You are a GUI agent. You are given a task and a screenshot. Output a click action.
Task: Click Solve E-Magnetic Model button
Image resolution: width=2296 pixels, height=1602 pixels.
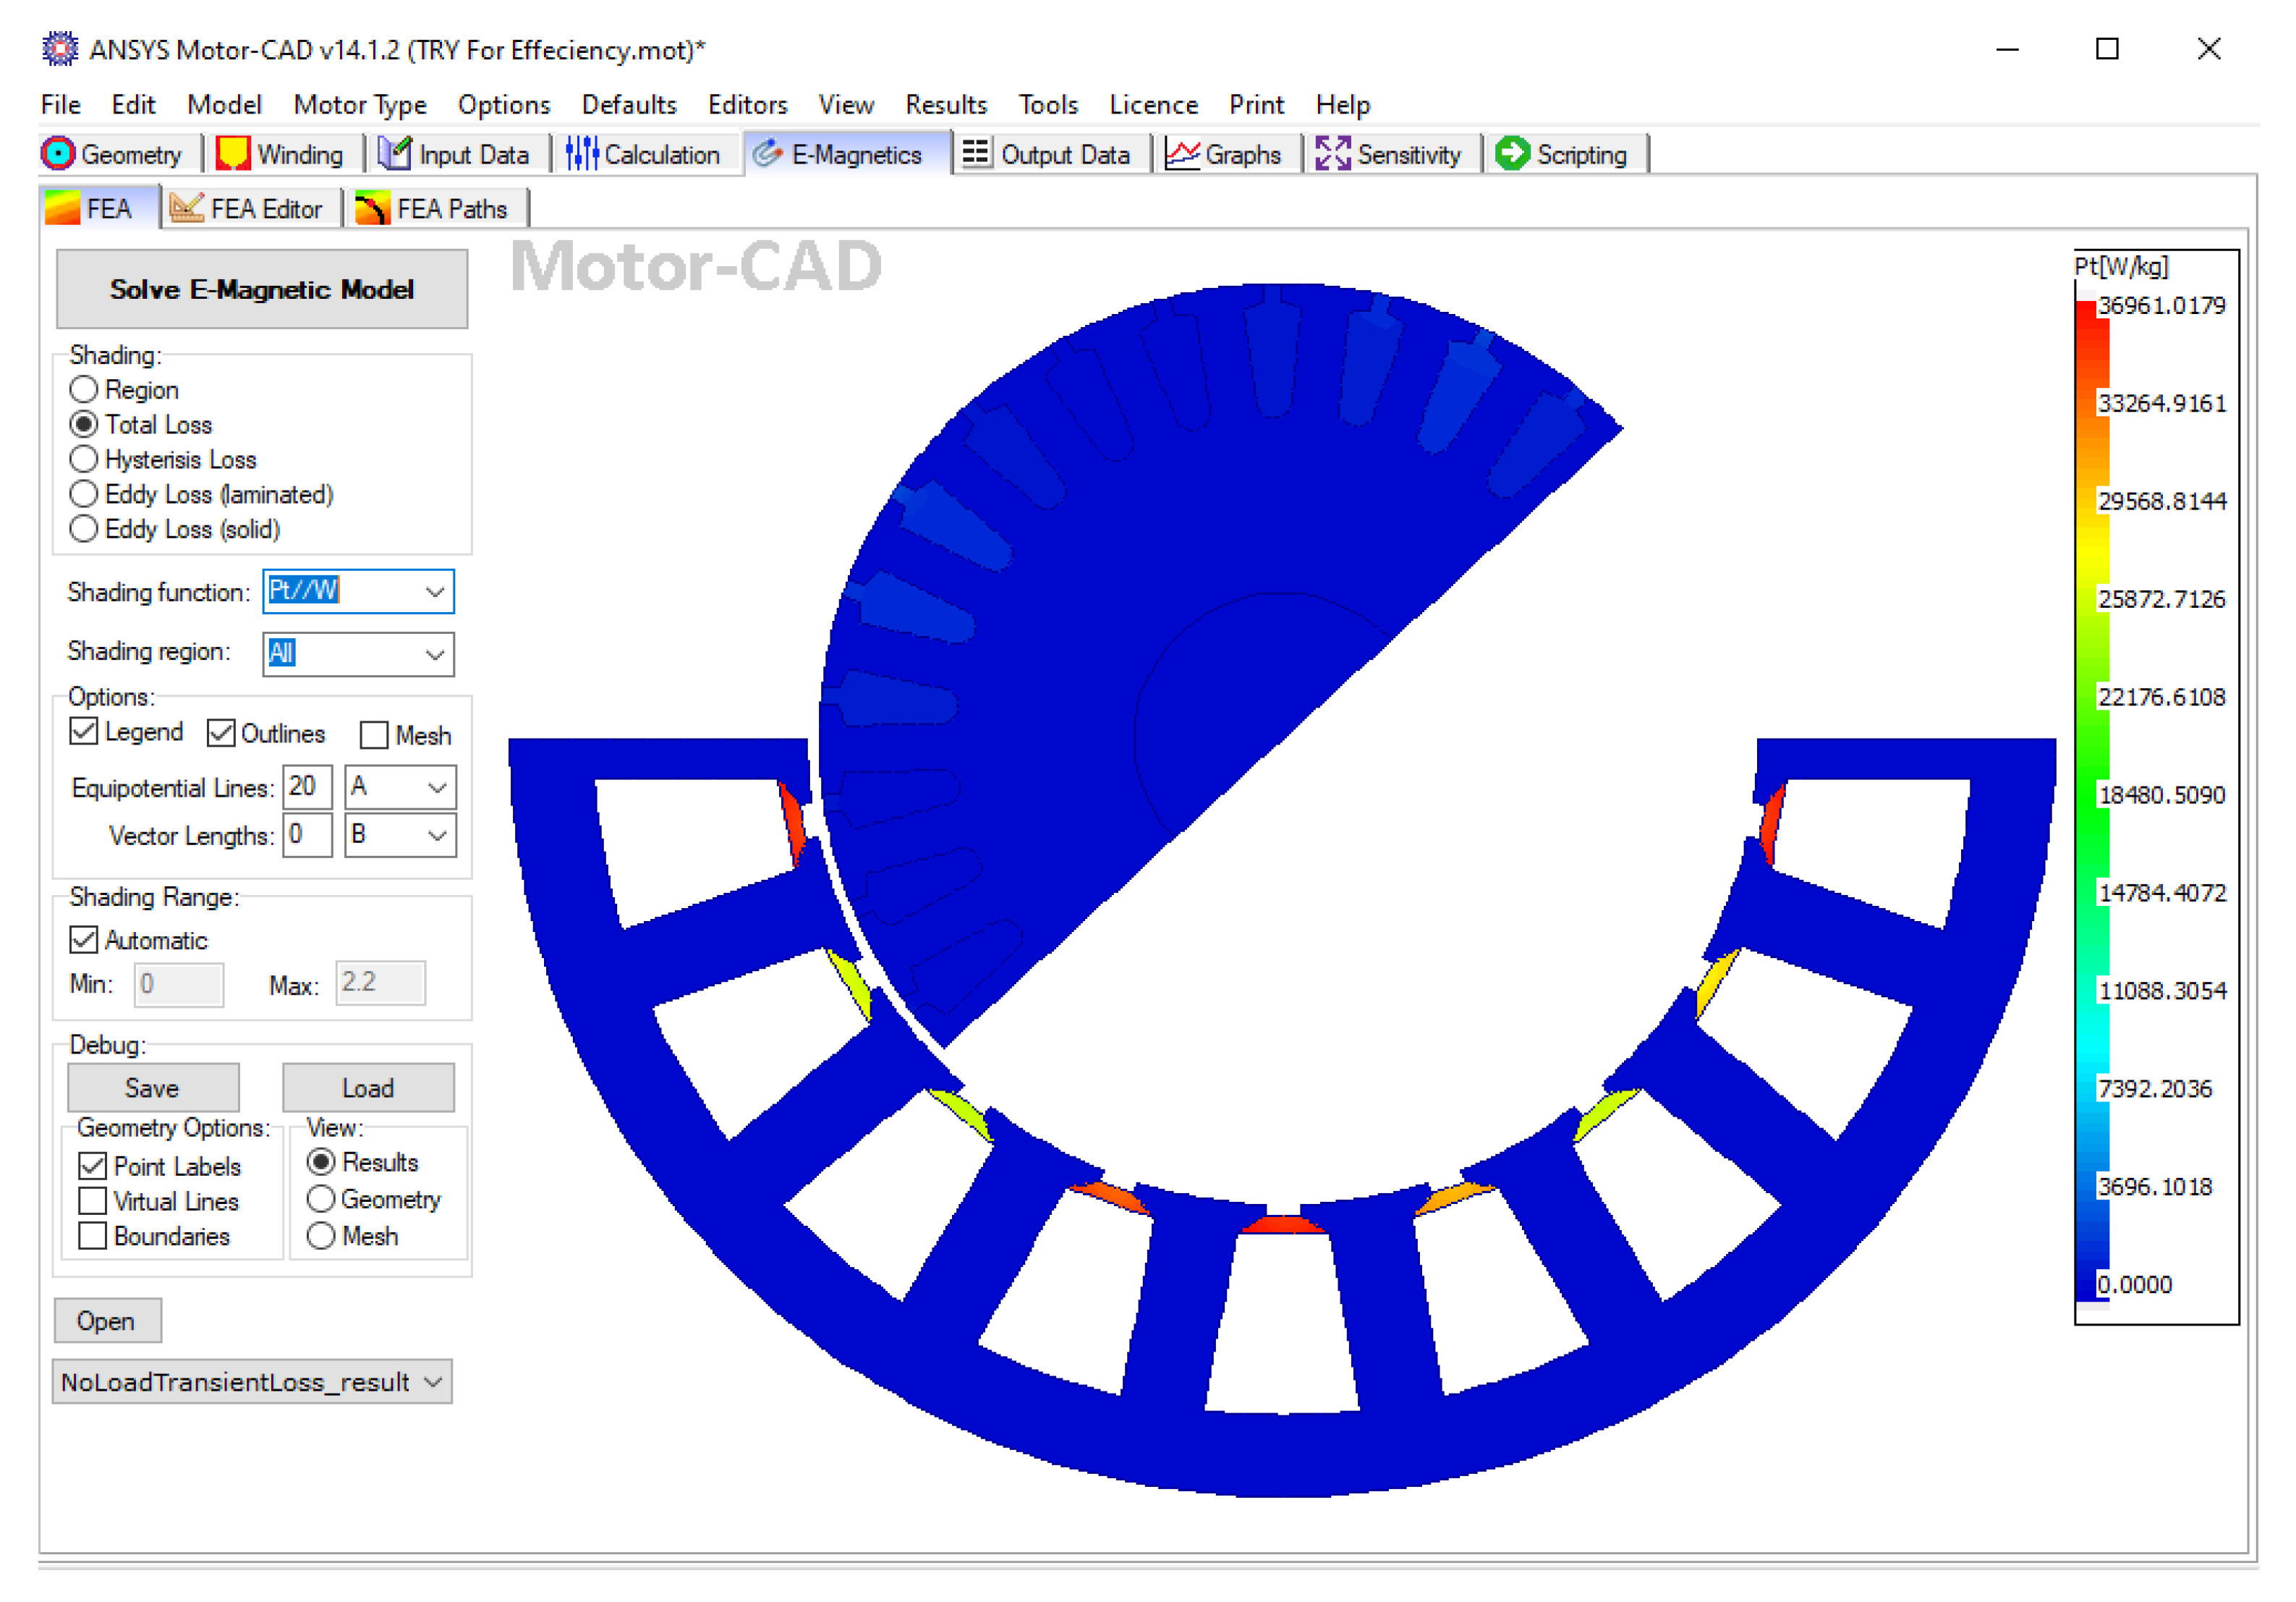[x=261, y=289]
